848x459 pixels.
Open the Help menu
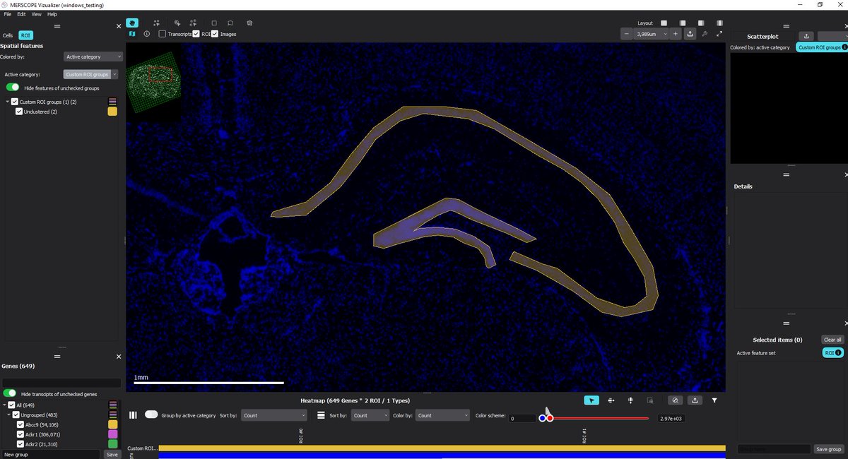(52, 14)
